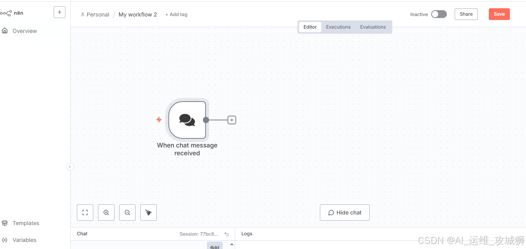Click the node output connector dot
This screenshot has width=526, height=249.
(x=206, y=120)
